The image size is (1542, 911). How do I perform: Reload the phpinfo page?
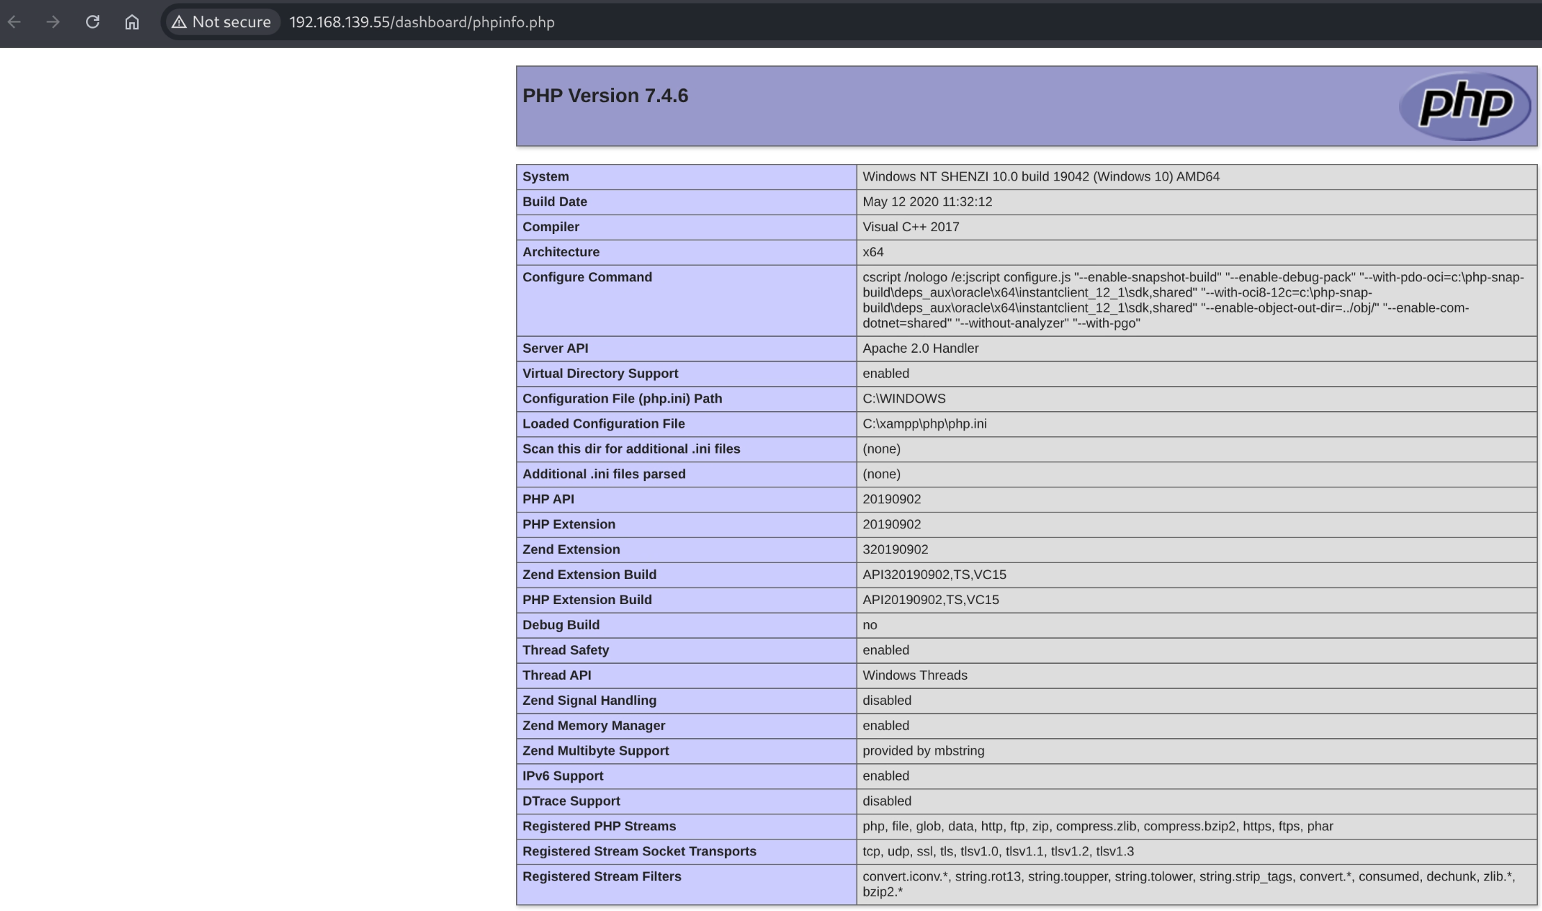click(x=92, y=22)
